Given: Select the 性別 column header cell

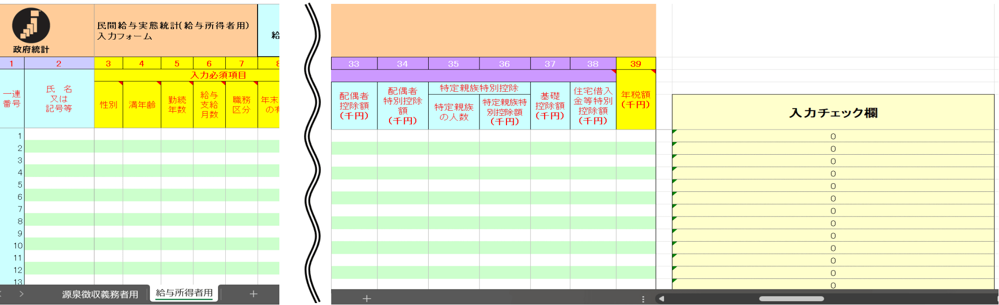Looking at the screenshot, I should [108, 105].
